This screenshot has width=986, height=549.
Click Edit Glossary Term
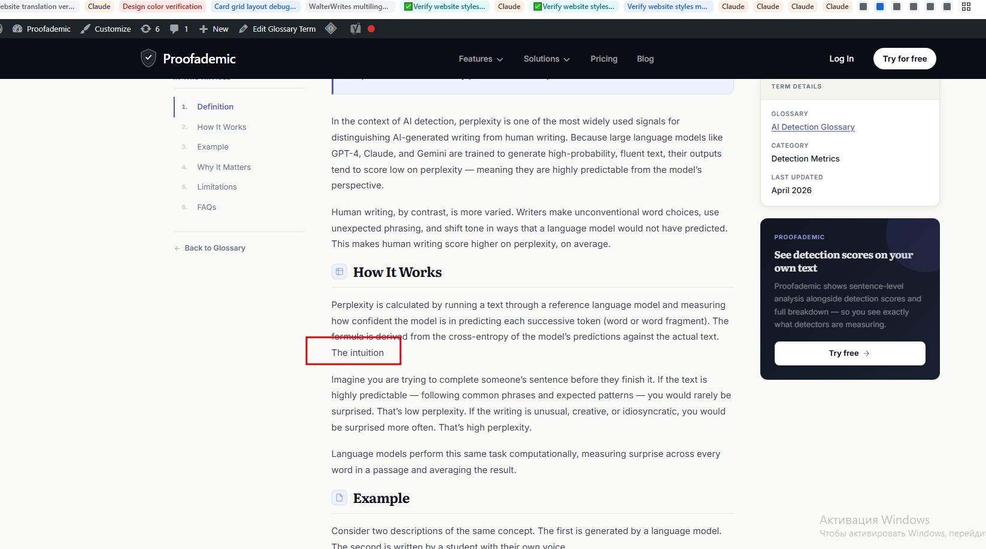[277, 29]
